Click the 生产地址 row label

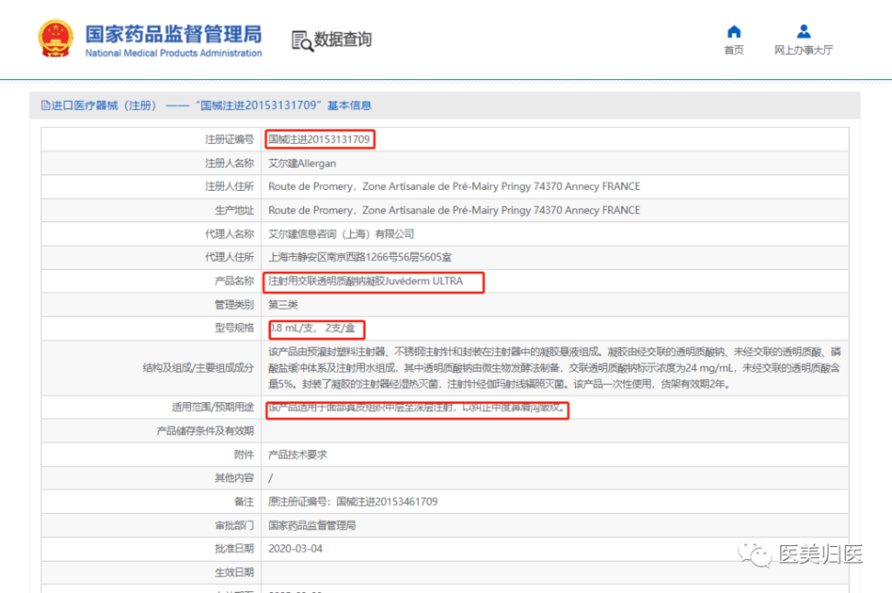(233, 211)
